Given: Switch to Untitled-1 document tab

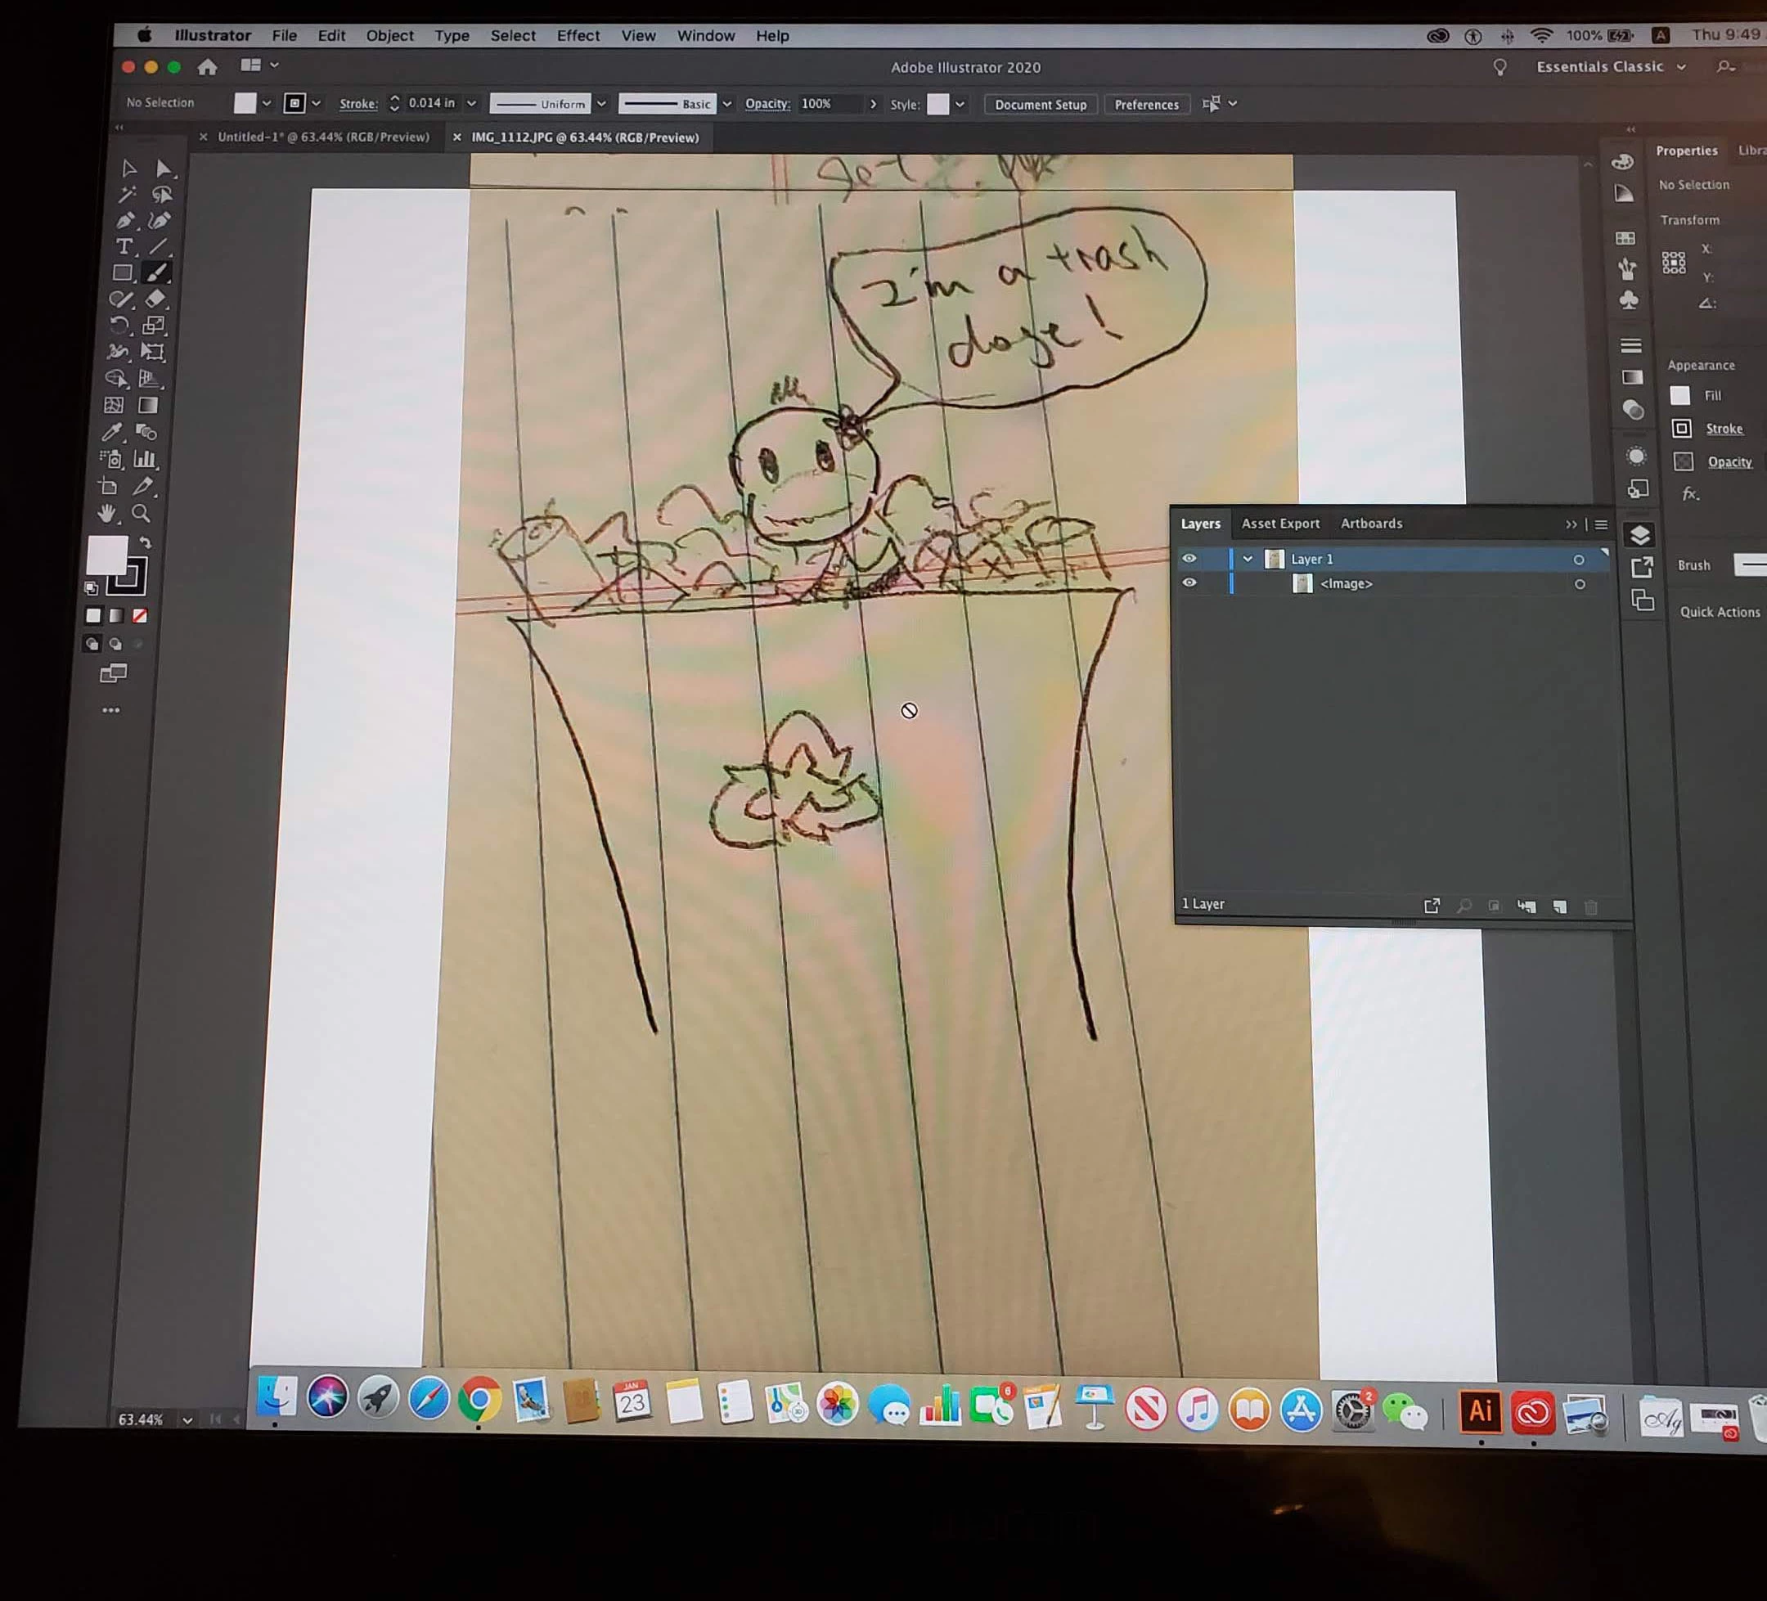Looking at the screenshot, I should [x=322, y=137].
